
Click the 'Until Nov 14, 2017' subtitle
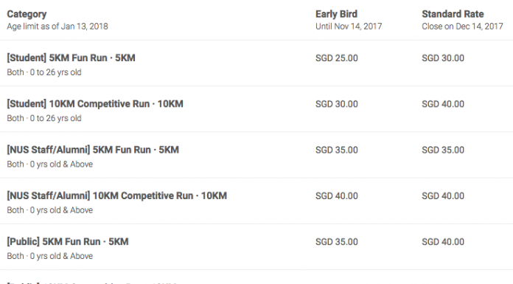point(349,27)
